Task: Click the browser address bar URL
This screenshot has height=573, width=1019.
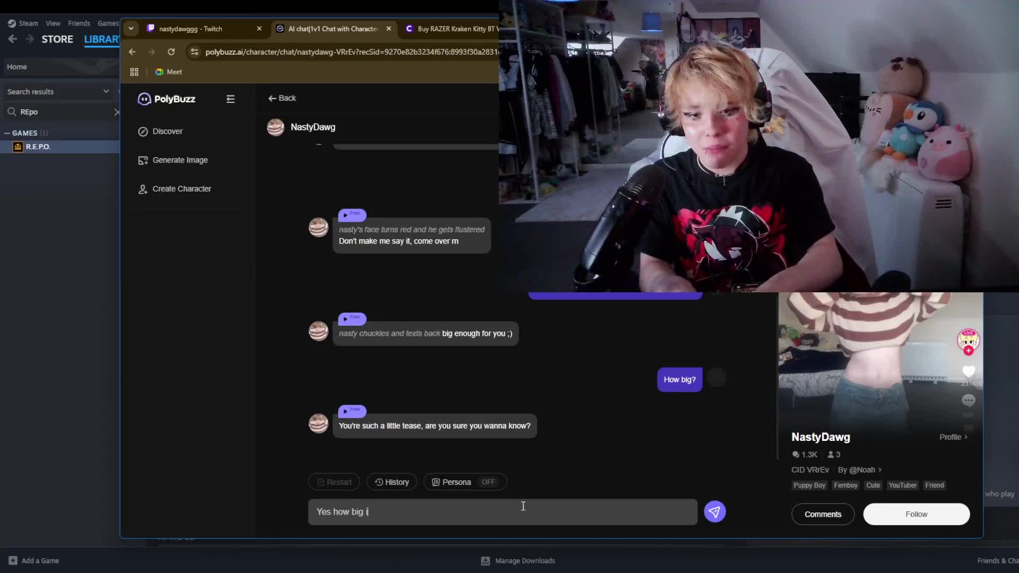Action: pyautogui.click(x=351, y=52)
